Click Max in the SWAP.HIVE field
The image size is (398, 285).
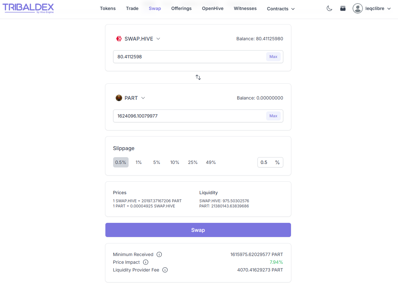(273, 57)
